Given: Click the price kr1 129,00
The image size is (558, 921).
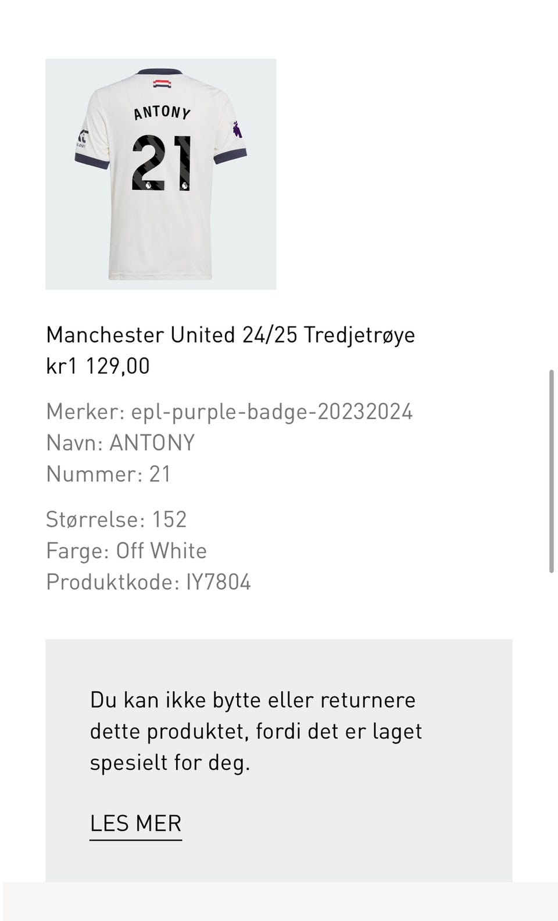Looking at the screenshot, I should (98, 366).
